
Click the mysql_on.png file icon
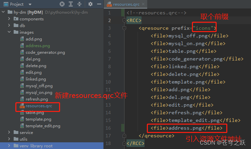(x=22, y=93)
